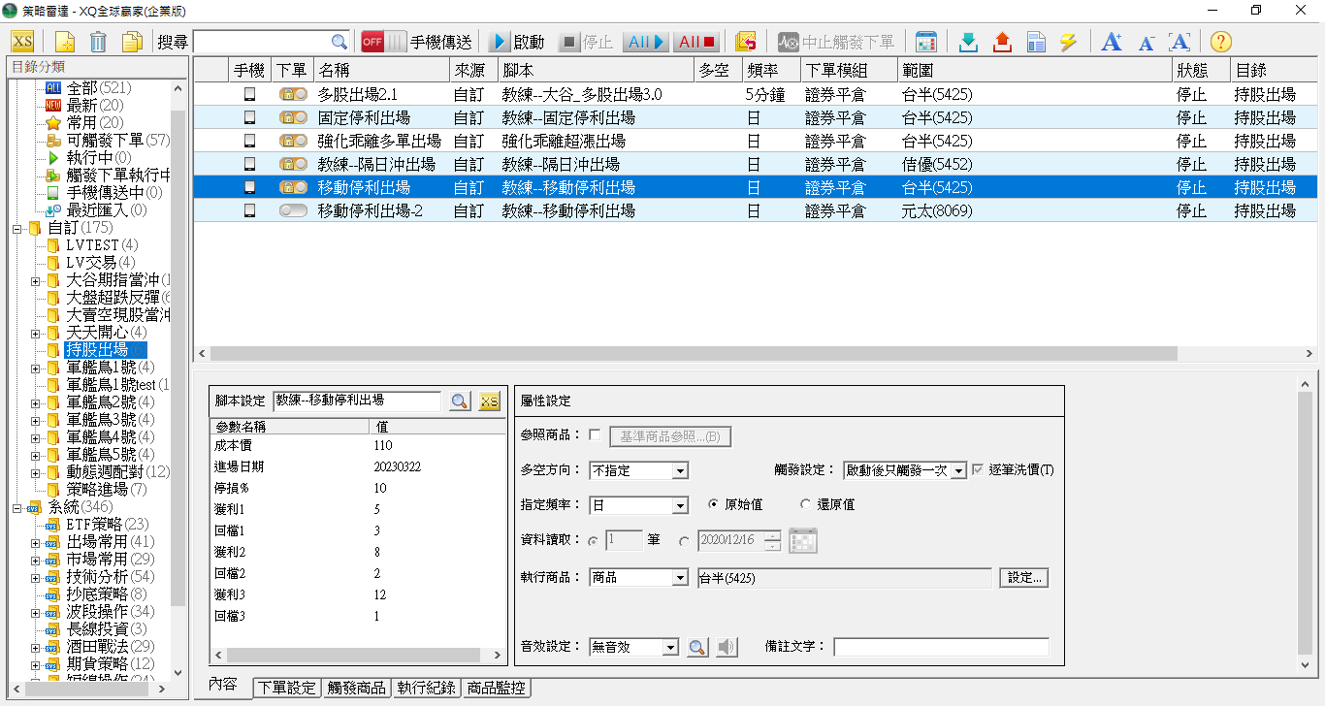
Task: Click the 設定... button for 執行商品
Action: pyautogui.click(x=1023, y=578)
